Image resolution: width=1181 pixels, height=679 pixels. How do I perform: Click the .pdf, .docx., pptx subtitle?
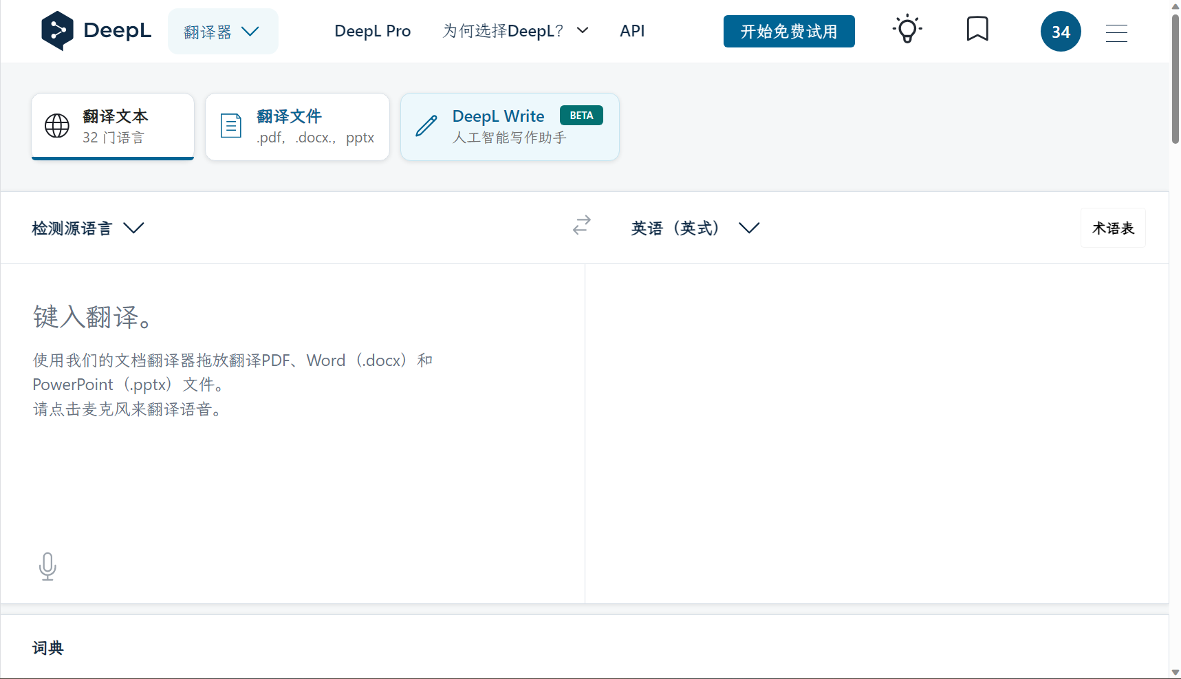(315, 138)
